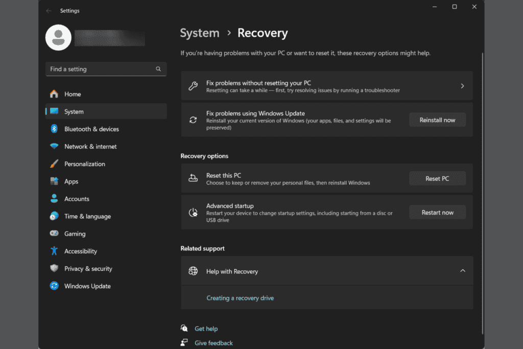523x349 pixels.
Task: Click the Network wifi icon
Action: pyautogui.click(x=54, y=146)
